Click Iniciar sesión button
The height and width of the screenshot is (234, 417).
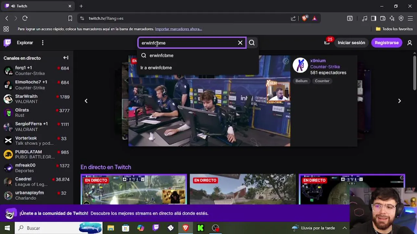point(351,43)
